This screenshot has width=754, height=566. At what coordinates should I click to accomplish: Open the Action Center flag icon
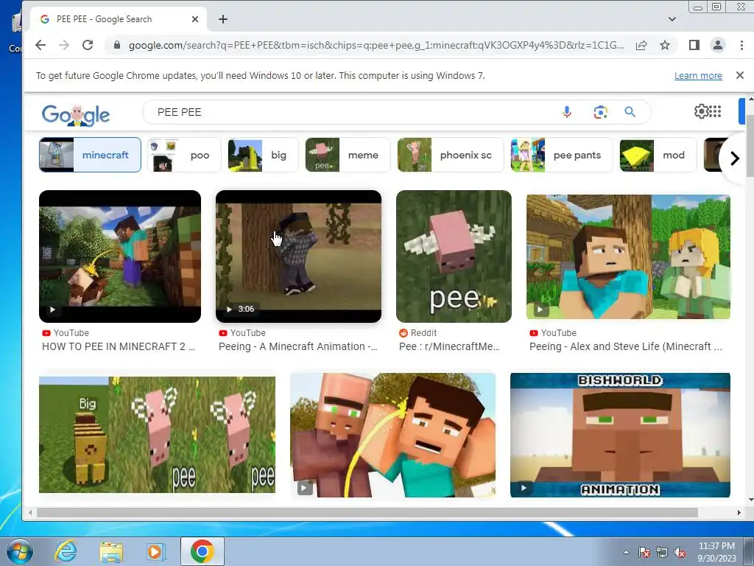click(x=644, y=553)
